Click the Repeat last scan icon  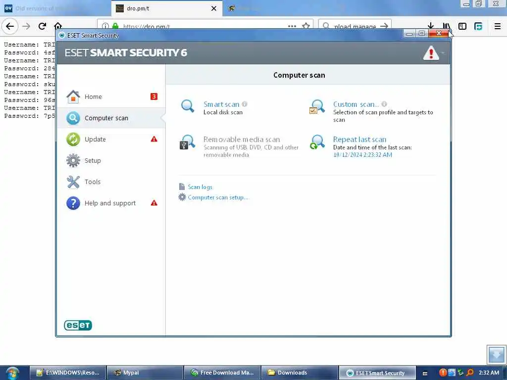point(317,142)
